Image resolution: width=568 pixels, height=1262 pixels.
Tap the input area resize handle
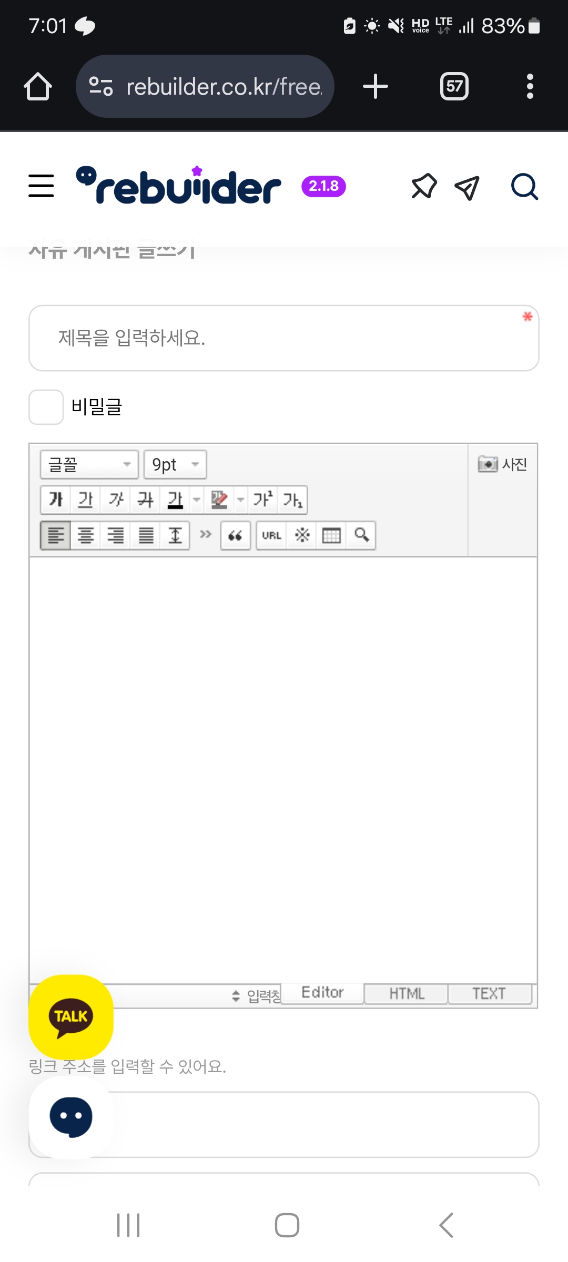coord(257,996)
